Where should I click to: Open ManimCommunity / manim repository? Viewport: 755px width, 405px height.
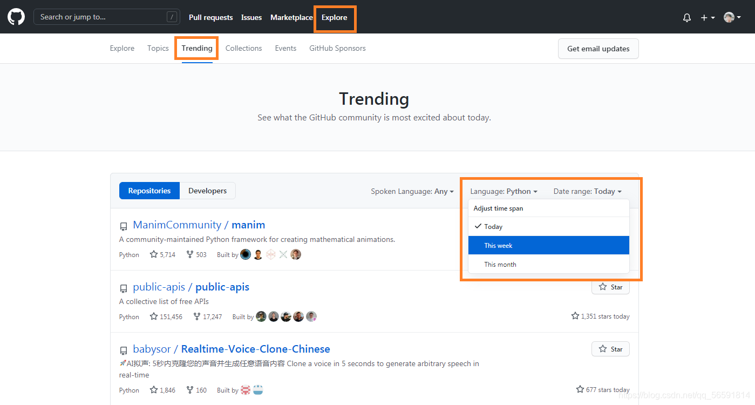click(x=199, y=225)
